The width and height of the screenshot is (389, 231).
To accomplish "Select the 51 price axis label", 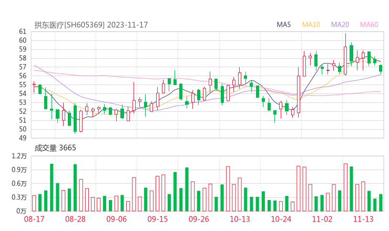I will [x=23, y=120].
